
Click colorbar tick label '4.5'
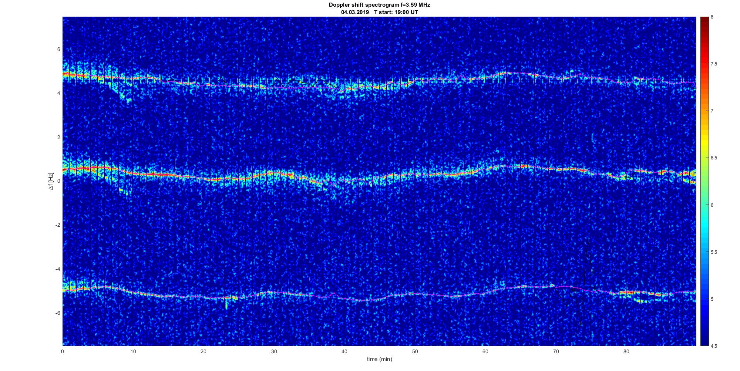pyautogui.click(x=714, y=346)
